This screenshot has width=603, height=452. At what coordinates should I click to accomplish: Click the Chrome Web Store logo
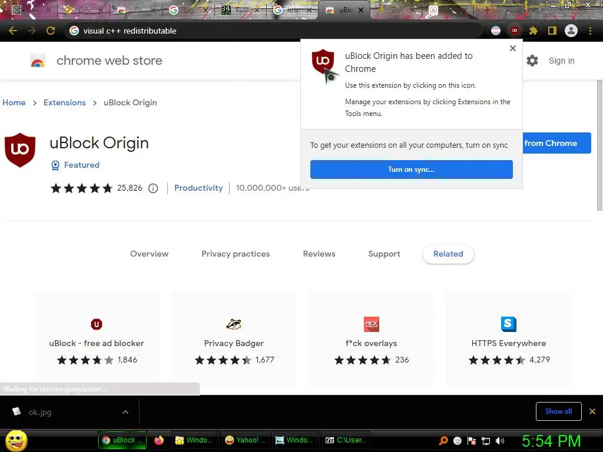(x=38, y=61)
